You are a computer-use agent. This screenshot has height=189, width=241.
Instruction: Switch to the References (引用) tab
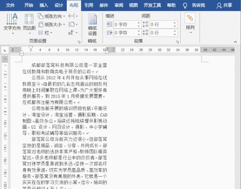click(x=89, y=5)
